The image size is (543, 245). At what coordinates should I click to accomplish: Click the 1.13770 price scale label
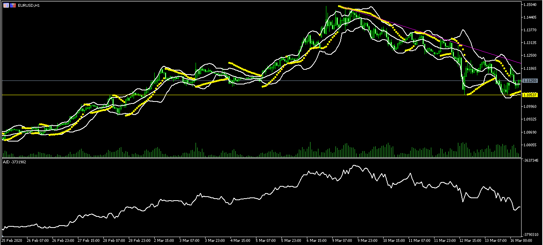coord(531,30)
